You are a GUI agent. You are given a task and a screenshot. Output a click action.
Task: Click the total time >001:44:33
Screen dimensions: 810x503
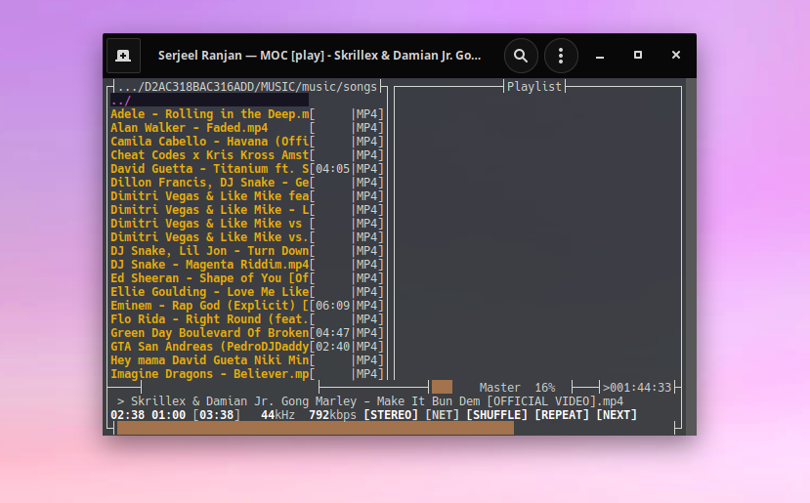click(637, 388)
